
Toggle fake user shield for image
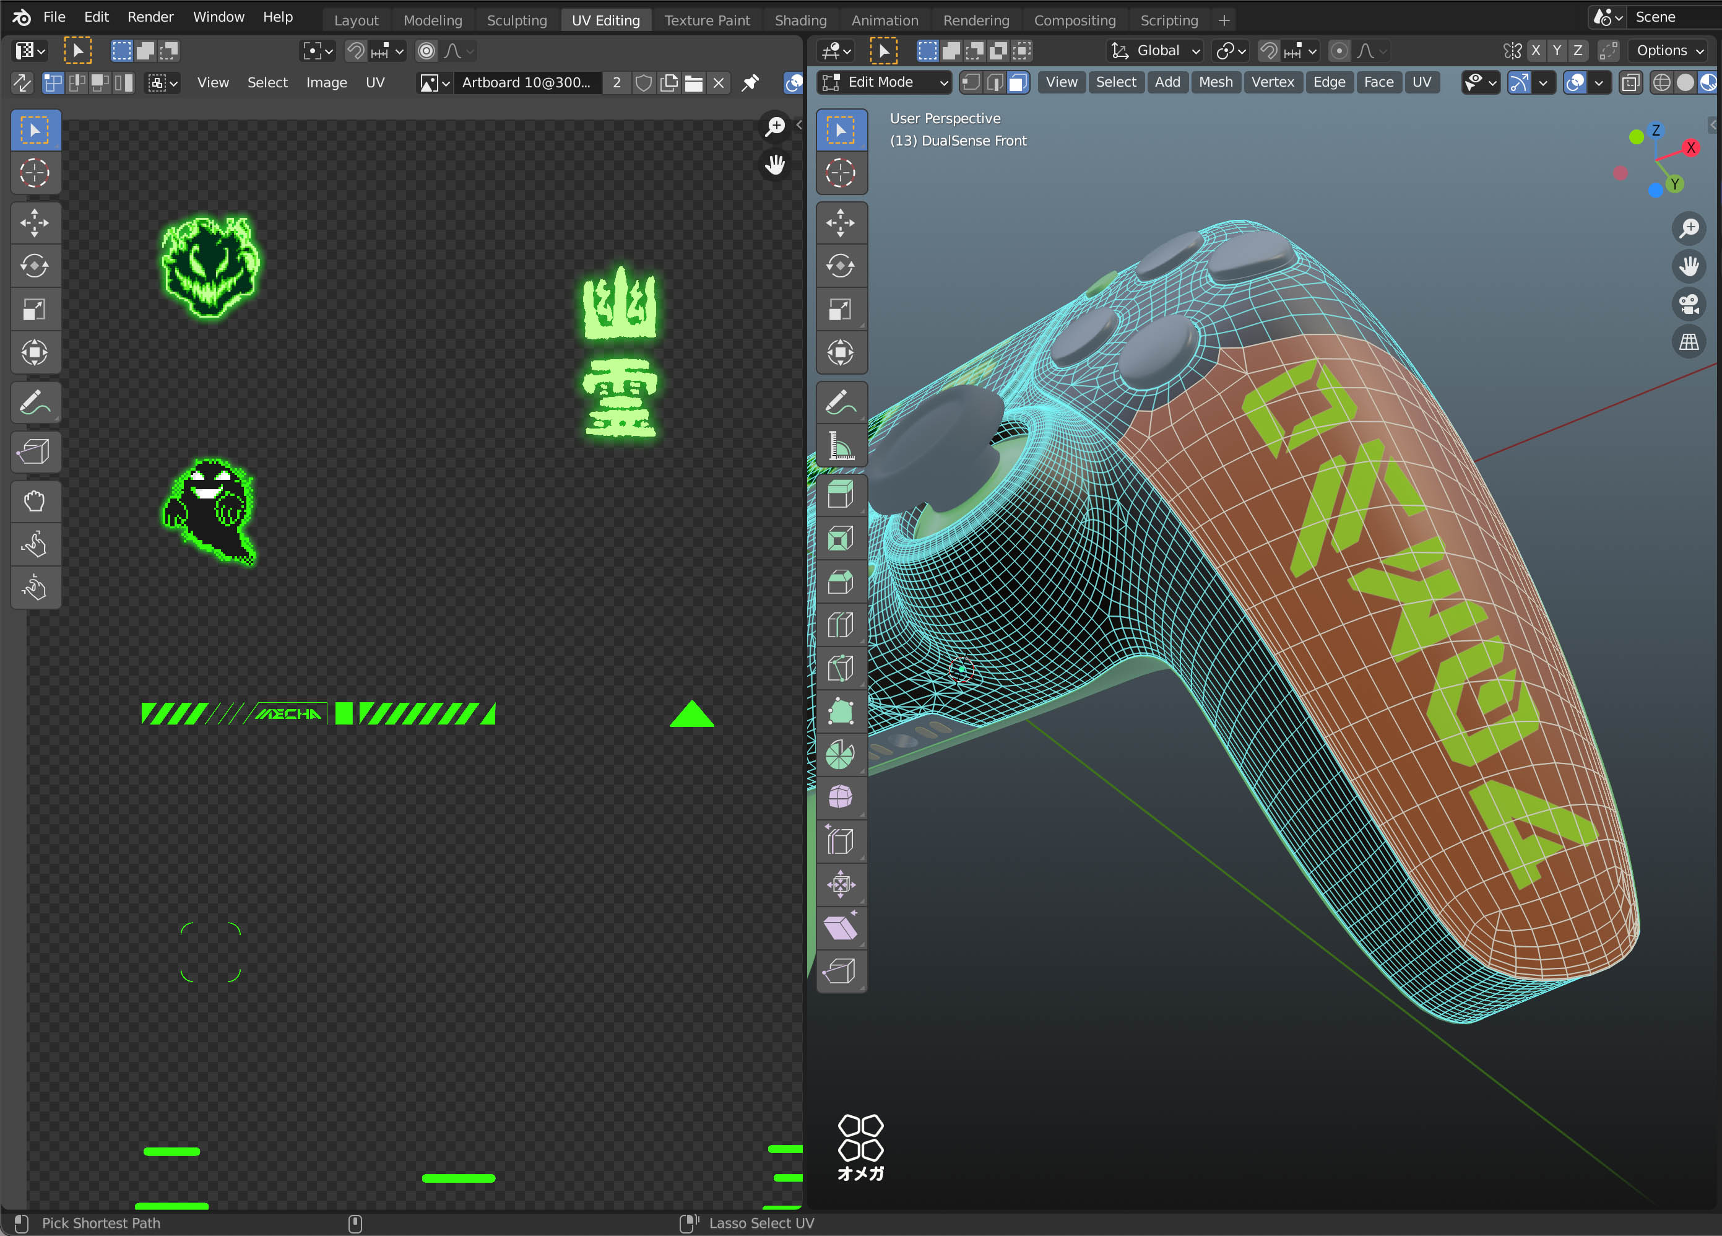pyautogui.click(x=644, y=83)
